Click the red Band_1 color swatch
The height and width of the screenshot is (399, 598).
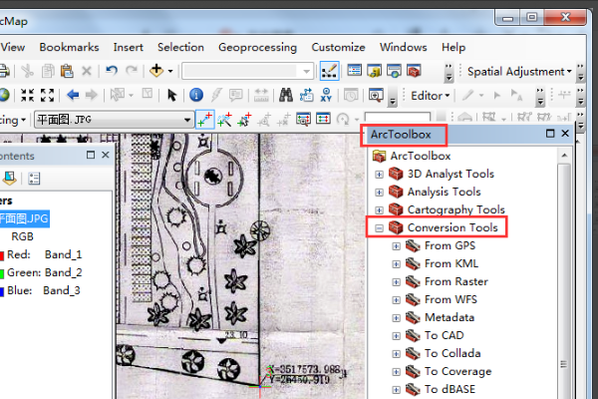2,255
